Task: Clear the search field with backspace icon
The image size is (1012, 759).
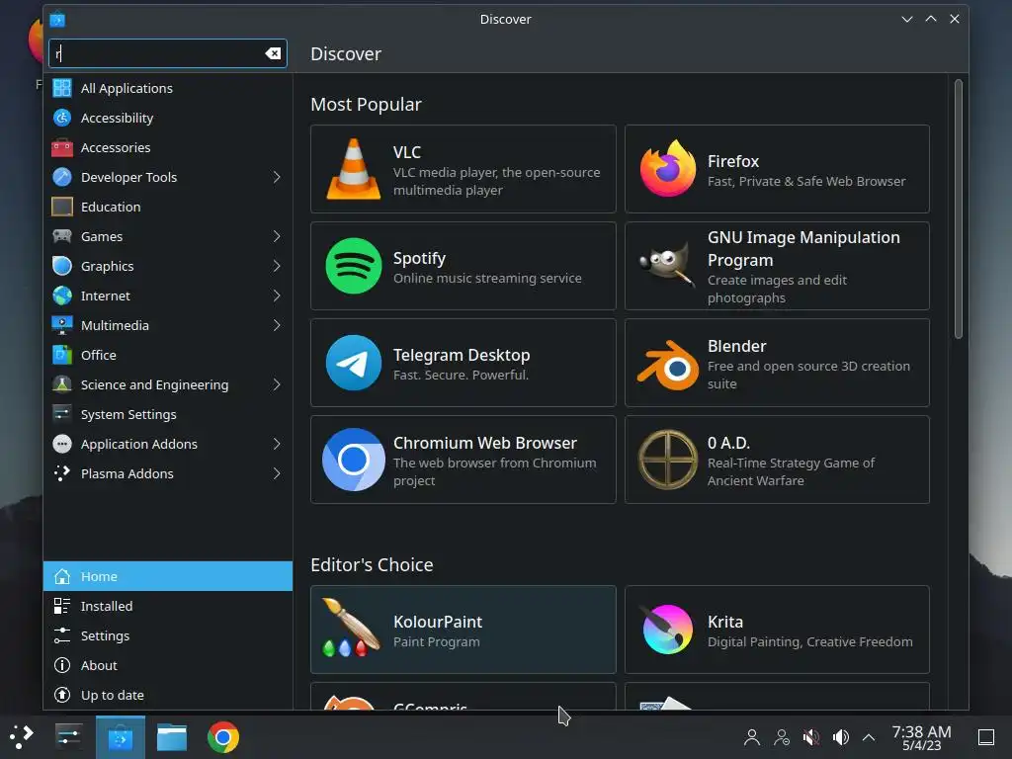Action: click(x=273, y=53)
